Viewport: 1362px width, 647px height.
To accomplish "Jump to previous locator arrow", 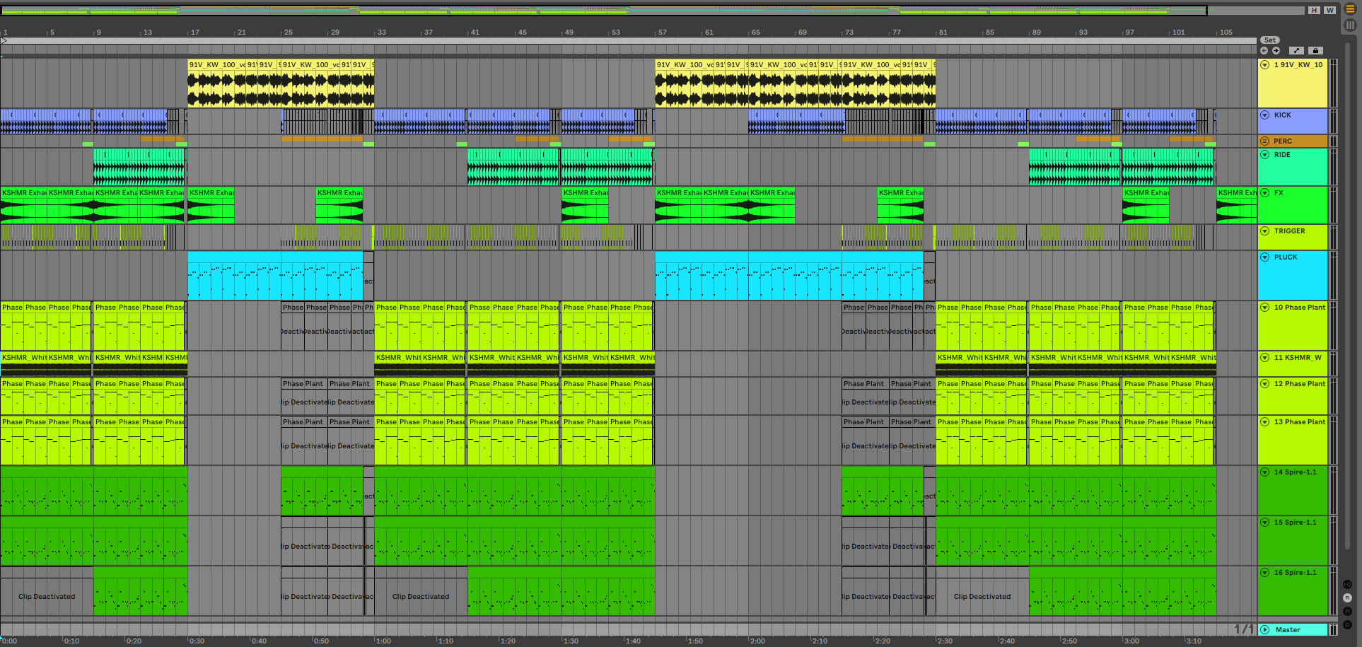I will (1264, 51).
